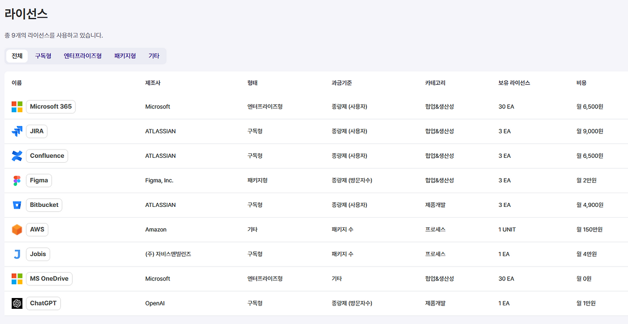The width and height of the screenshot is (628, 324).
Task: Click the Bitbucket app icon
Action: [x=17, y=204]
